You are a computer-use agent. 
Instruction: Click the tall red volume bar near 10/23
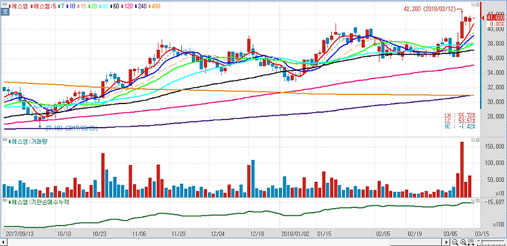[x=103, y=175]
